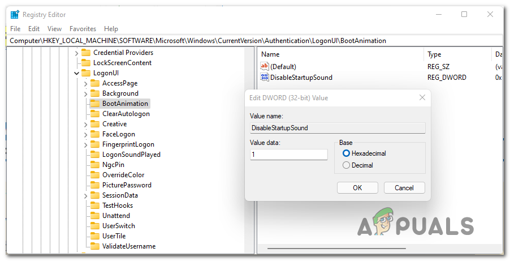Click the LogonUI folder icon

pyautogui.click(x=86, y=73)
